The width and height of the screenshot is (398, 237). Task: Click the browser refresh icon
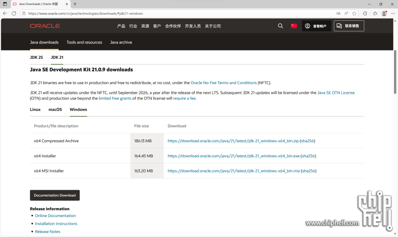click(x=14, y=13)
